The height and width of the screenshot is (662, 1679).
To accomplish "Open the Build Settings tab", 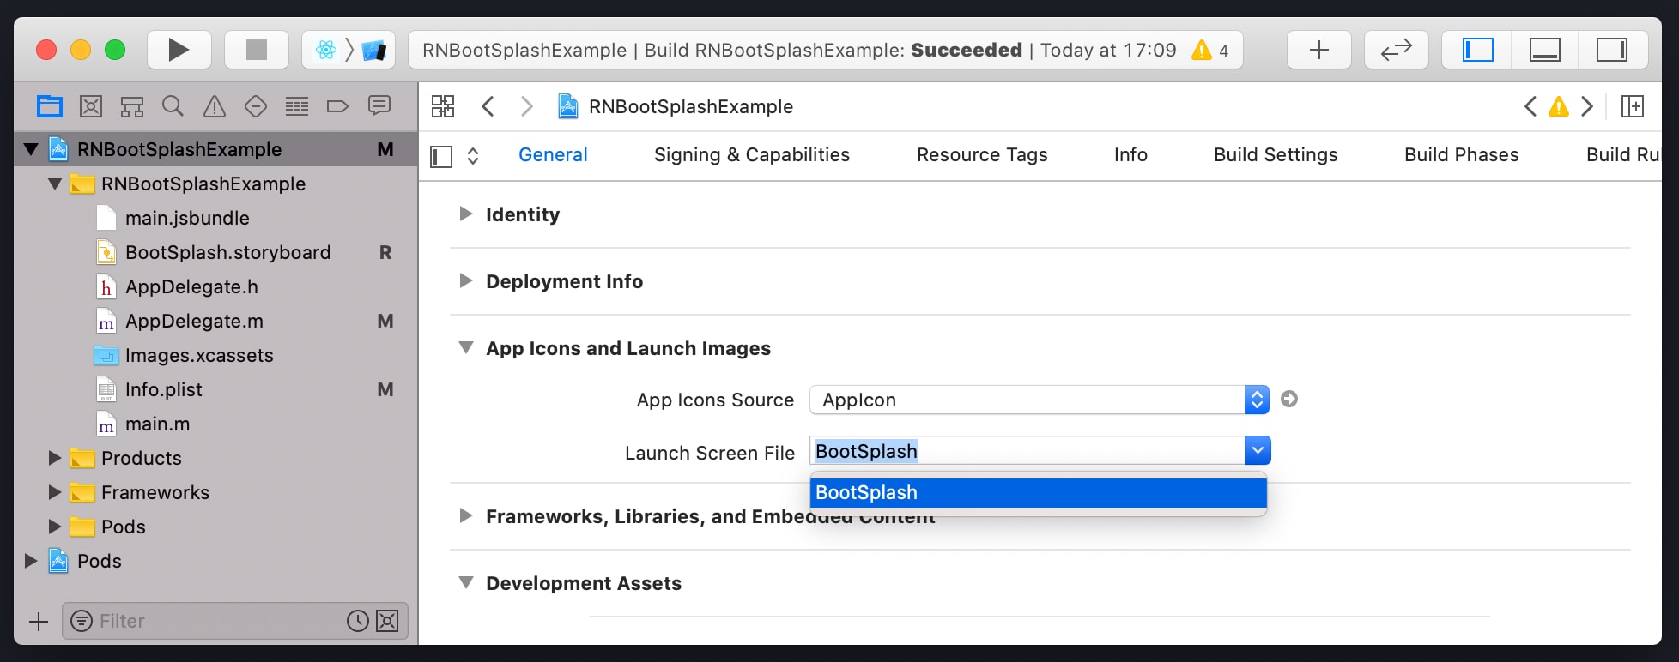I will [x=1276, y=155].
